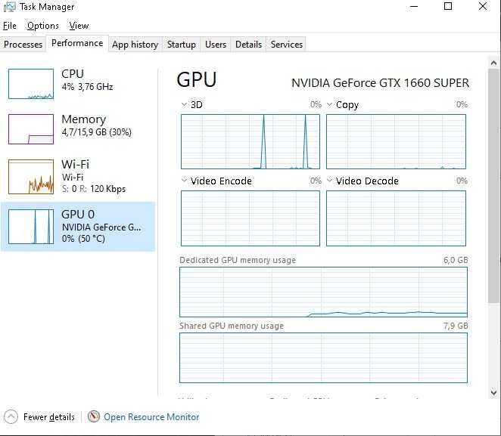
Task: Click the Fewer details arrow icon
Action: pyautogui.click(x=11, y=416)
